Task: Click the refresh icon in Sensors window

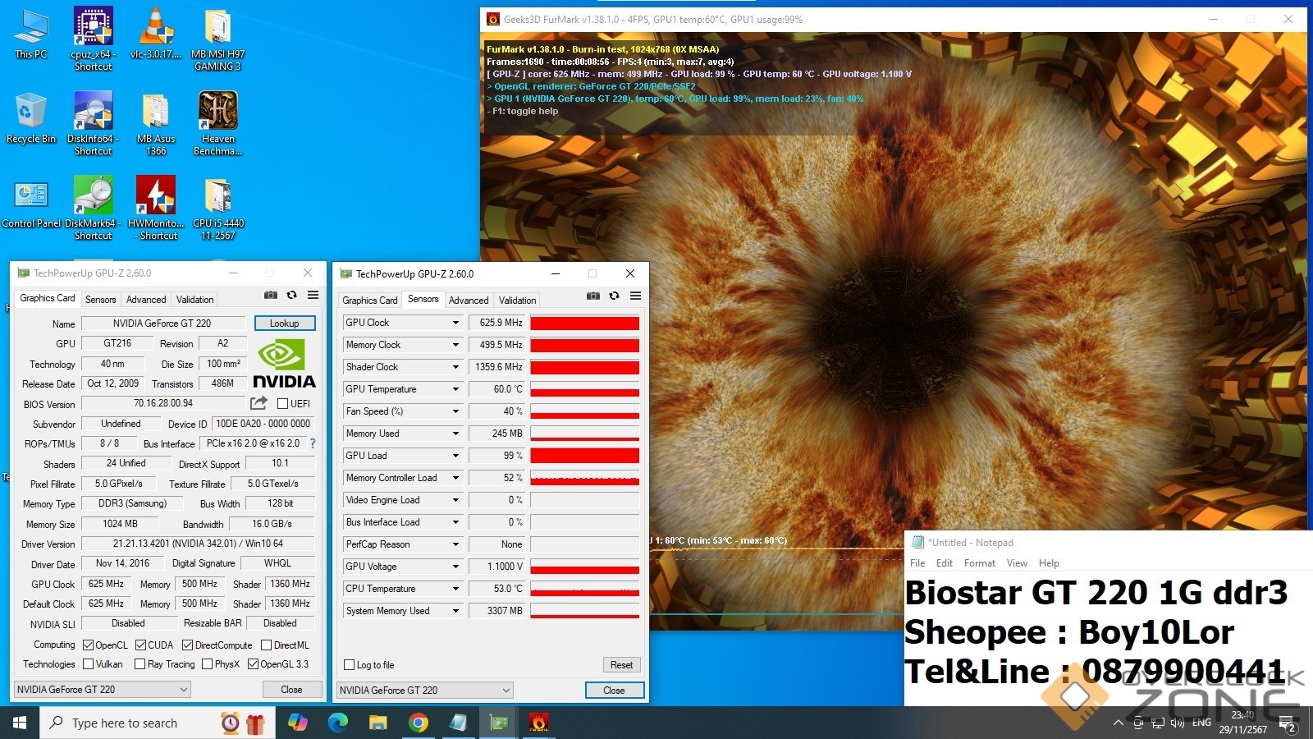Action: click(614, 296)
